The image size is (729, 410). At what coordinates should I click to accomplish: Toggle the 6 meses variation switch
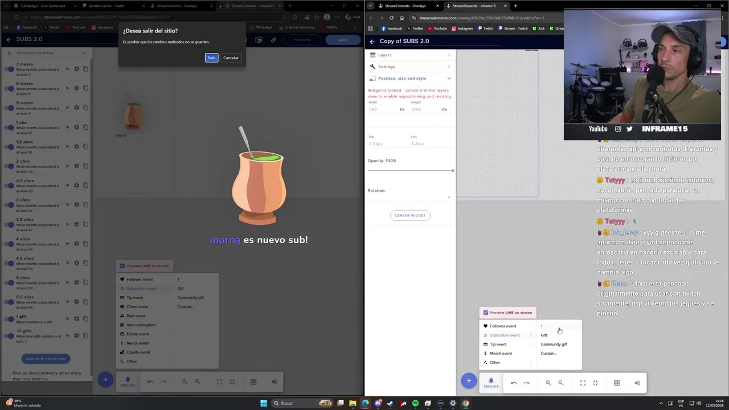[x=10, y=88]
